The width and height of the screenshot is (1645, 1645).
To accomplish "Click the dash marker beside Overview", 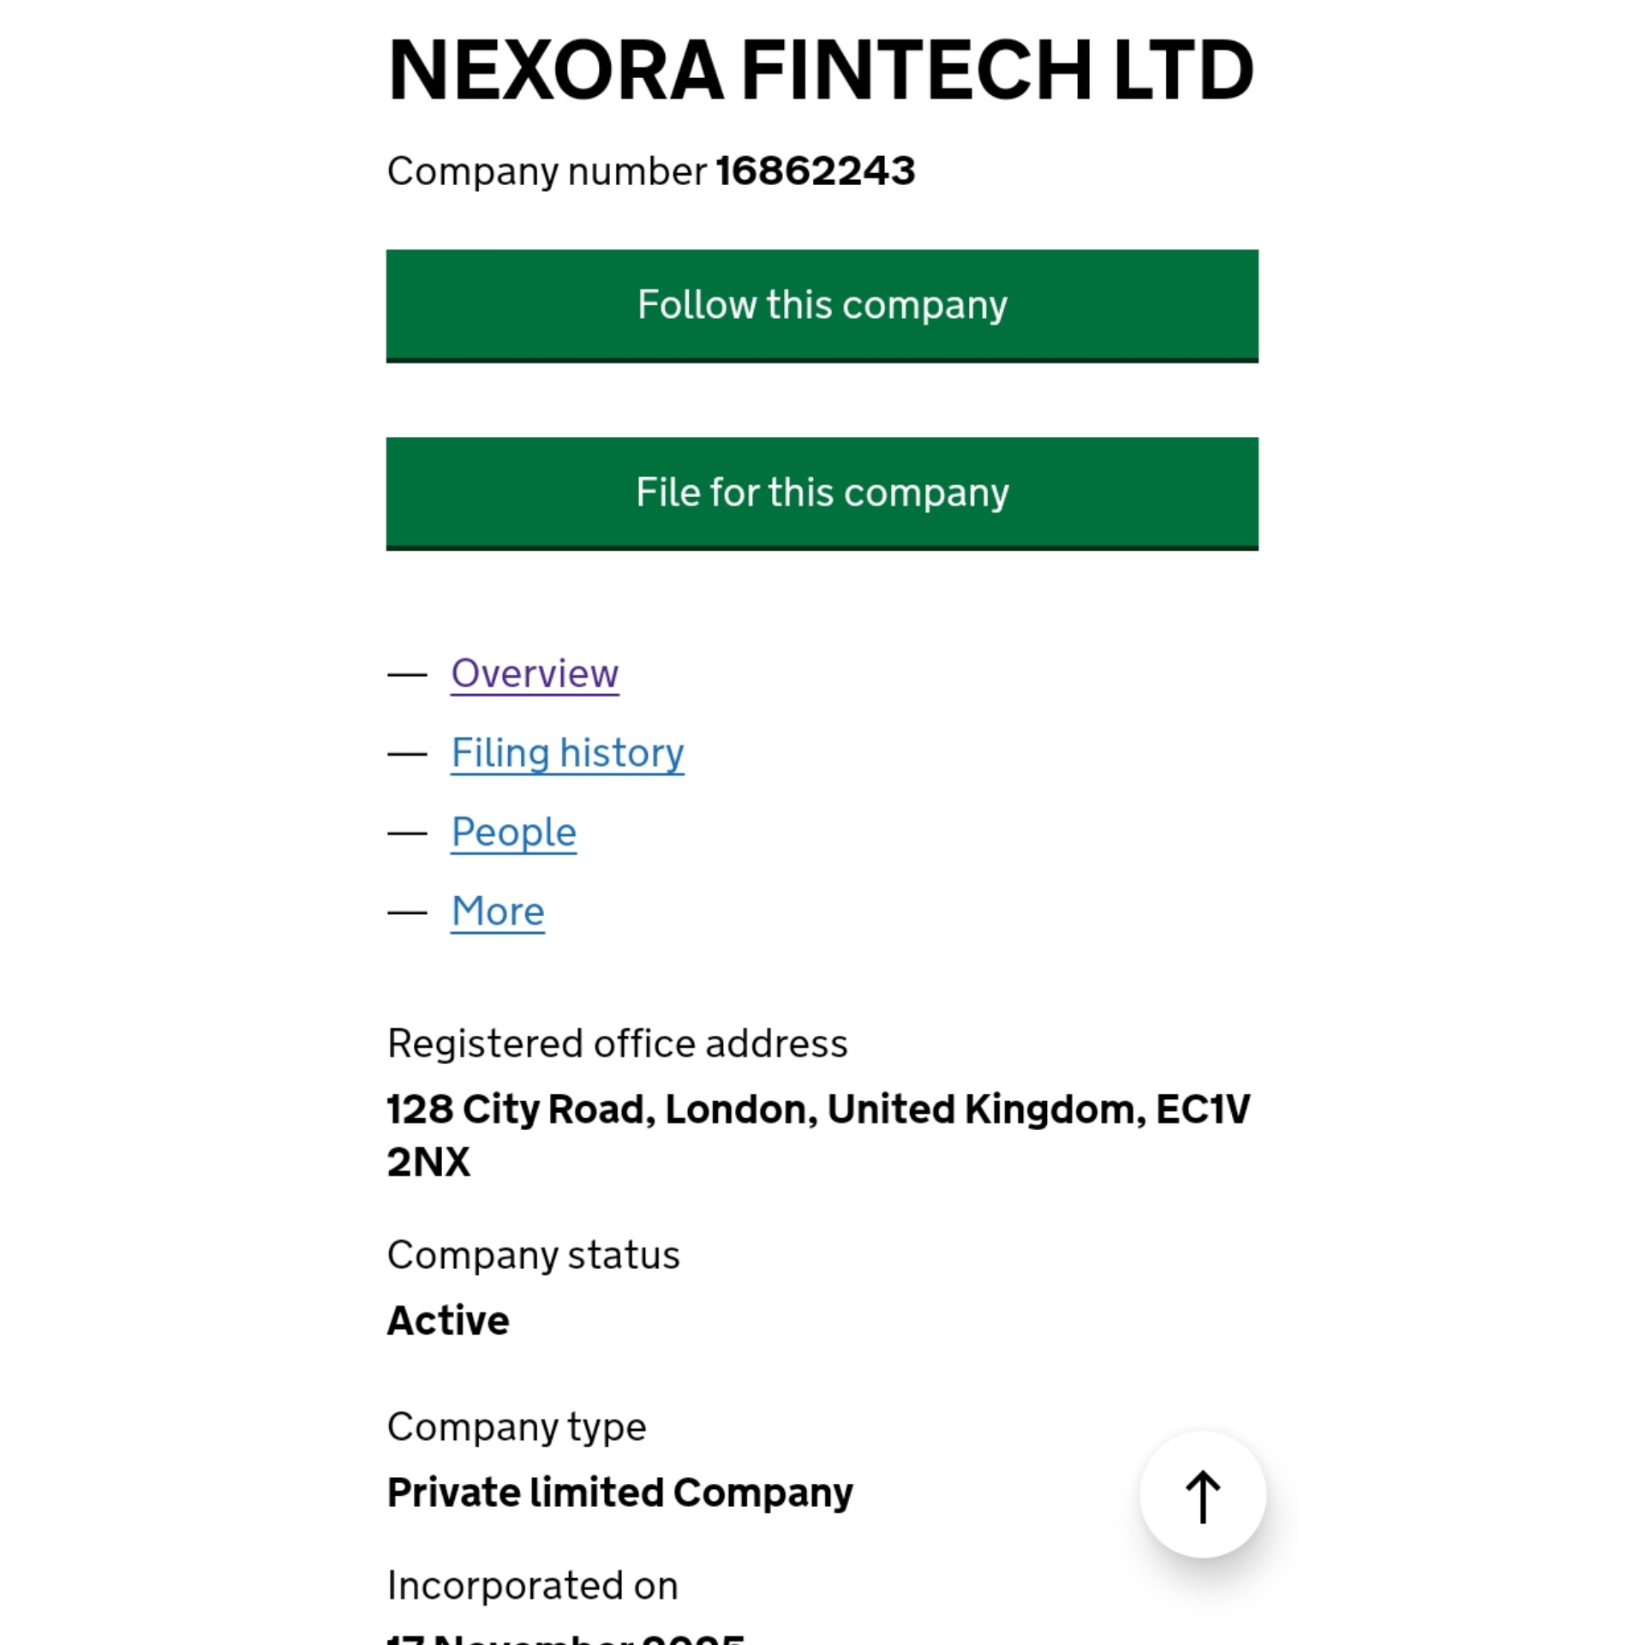I will pyautogui.click(x=407, y=675).
